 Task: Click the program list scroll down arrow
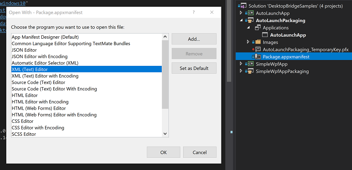tap(165, 134)
